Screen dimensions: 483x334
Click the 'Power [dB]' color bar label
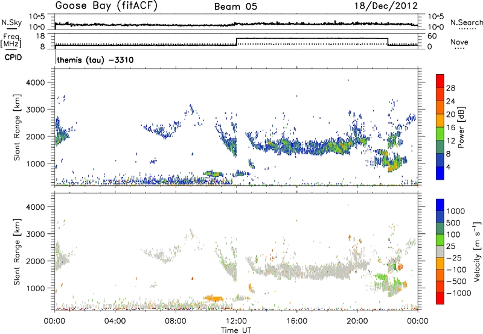461,127
